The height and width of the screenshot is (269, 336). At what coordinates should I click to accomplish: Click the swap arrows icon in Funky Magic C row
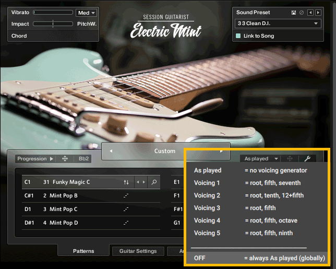coord(126,182)
